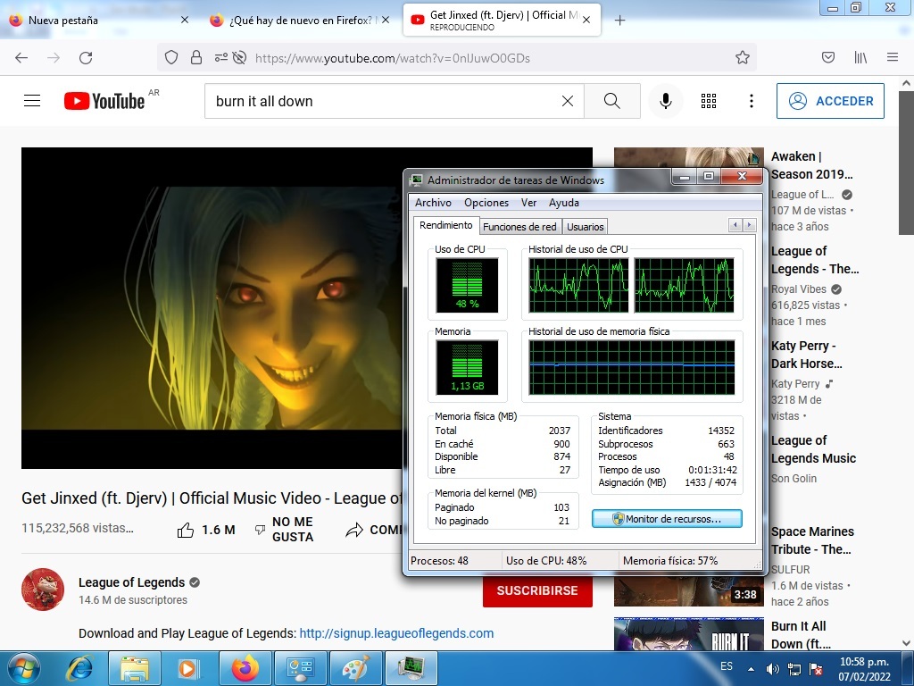The height and width of the screenshot is (686, 914).
Task: Open YouTube guide hamburger menu
Action: coord(32,101)
